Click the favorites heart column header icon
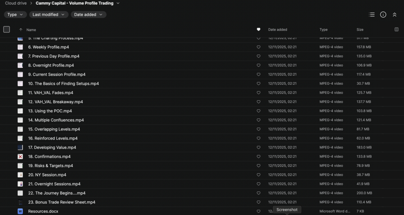 pos(258,30)
